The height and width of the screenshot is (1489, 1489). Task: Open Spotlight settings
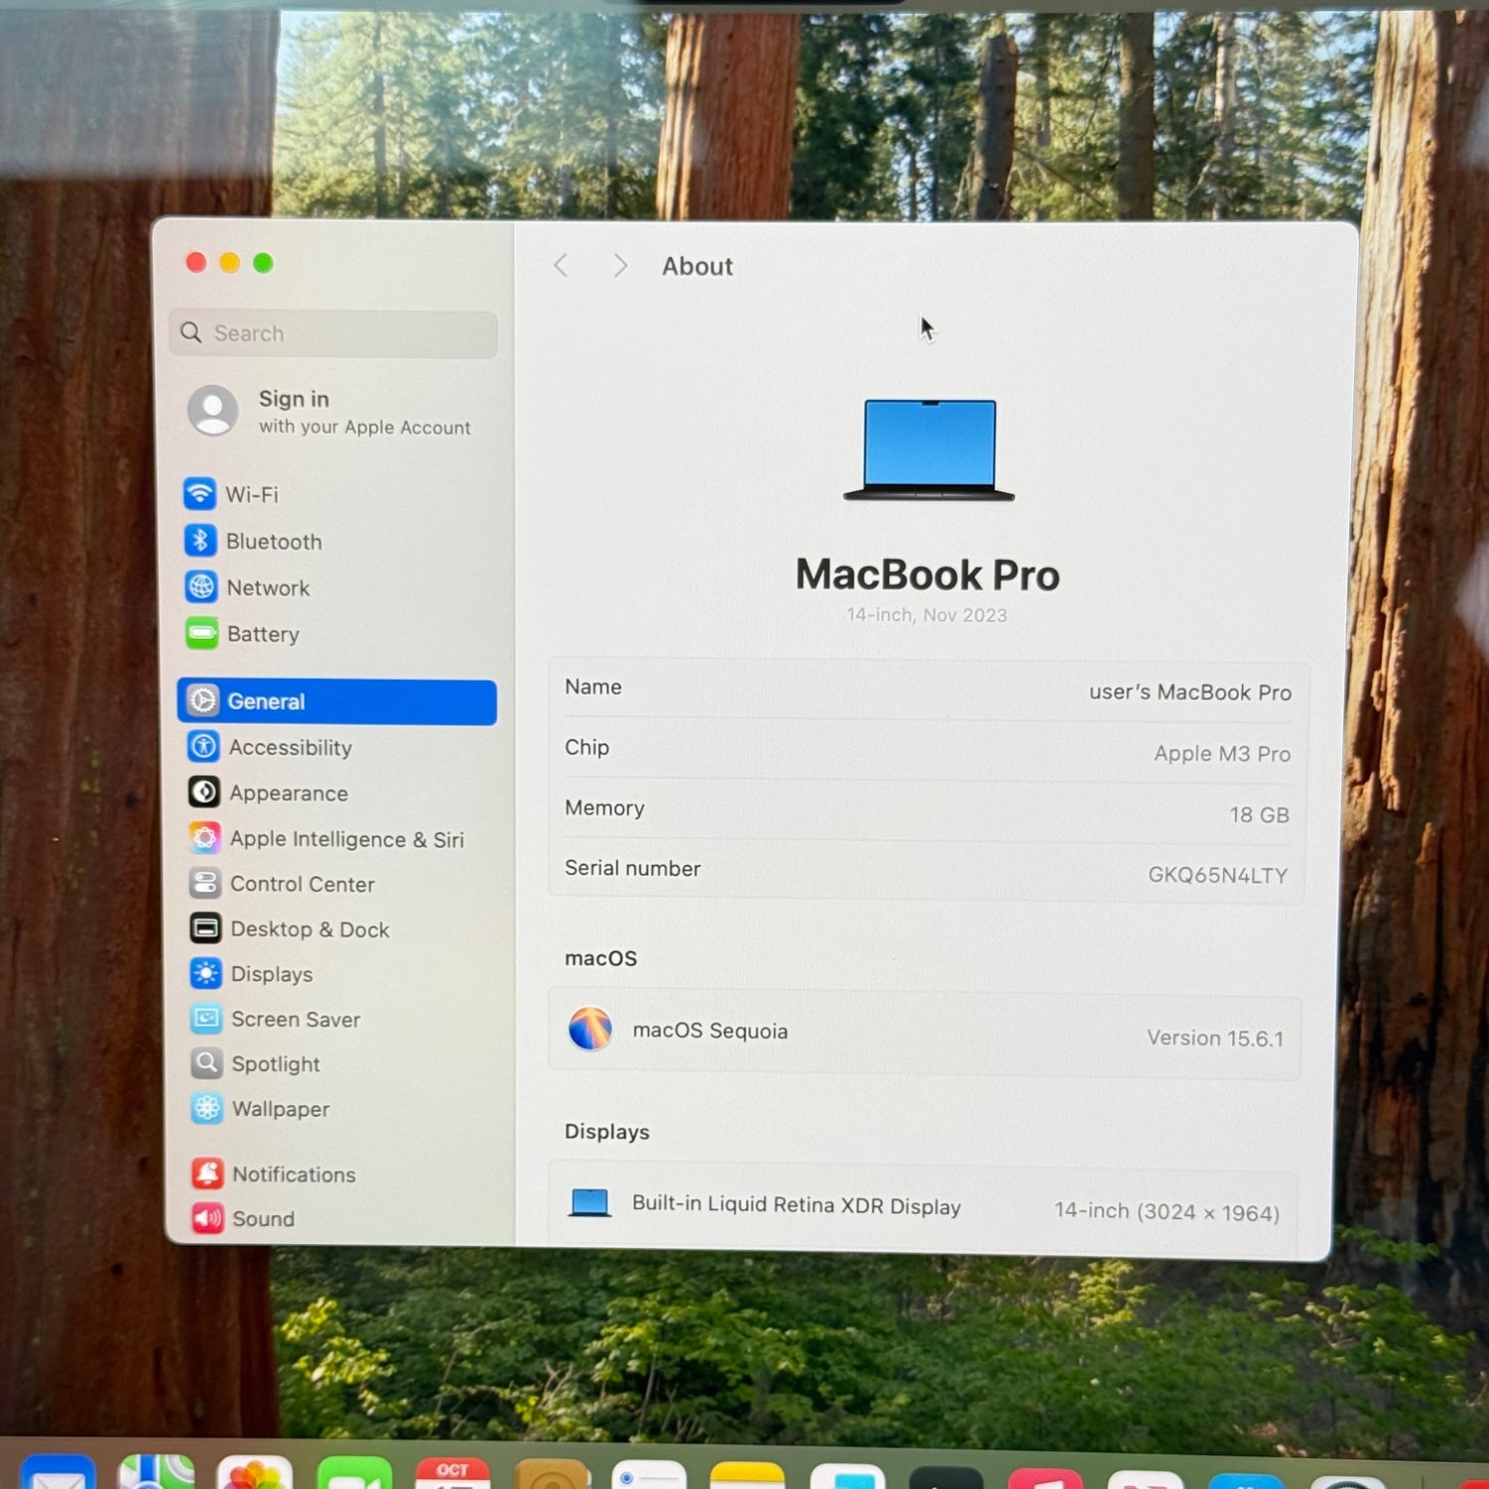point(275,1064)
